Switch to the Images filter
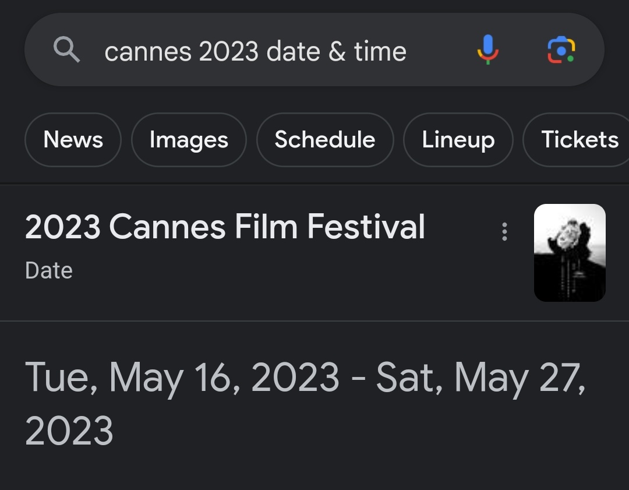The image size is (629, 490). (189, 140)
